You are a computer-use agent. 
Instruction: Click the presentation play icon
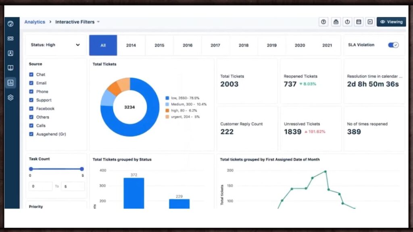[x=370, y=22]
